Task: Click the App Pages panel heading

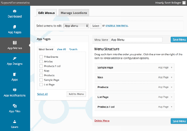Action: pyautogui.click(x=44, y=39)
